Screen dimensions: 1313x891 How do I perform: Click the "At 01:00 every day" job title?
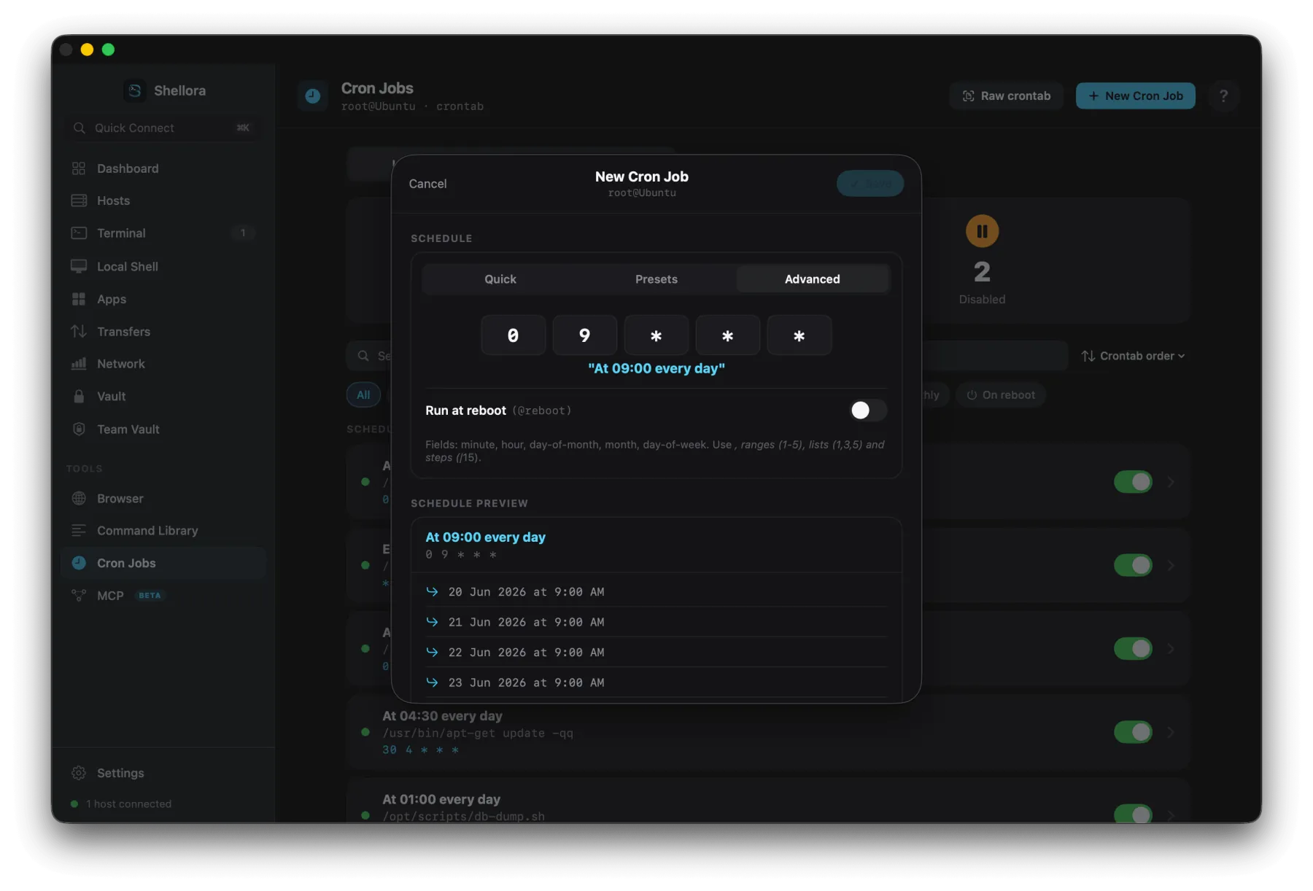pyautogui.click(x=441, y=799)
